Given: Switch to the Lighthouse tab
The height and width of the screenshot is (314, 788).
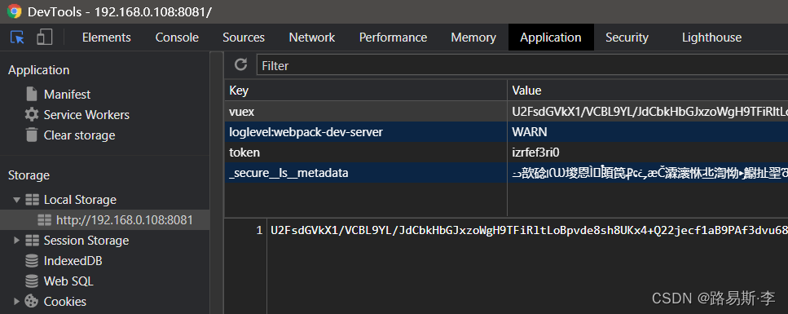Looking at the screenshot, I should click(711, 38).
